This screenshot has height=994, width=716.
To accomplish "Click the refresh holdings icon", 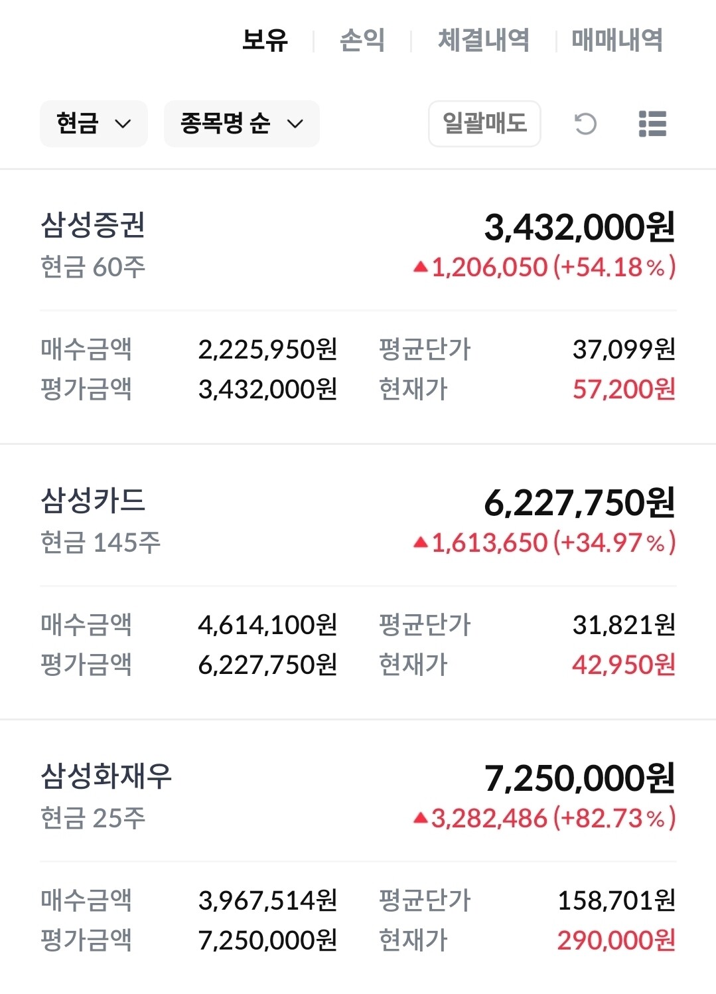I will (585, 124).
